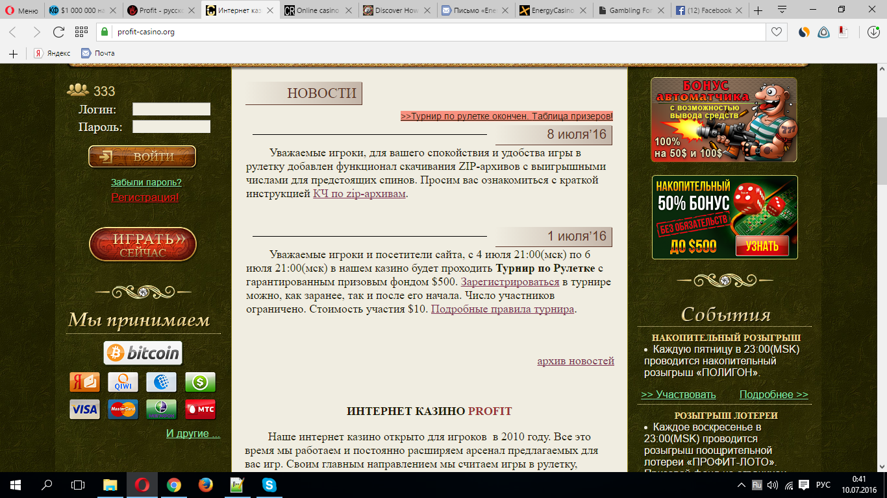Open Firefox from the taskbar
Viewport: 887px width, 498px height.
coord(205,485)
